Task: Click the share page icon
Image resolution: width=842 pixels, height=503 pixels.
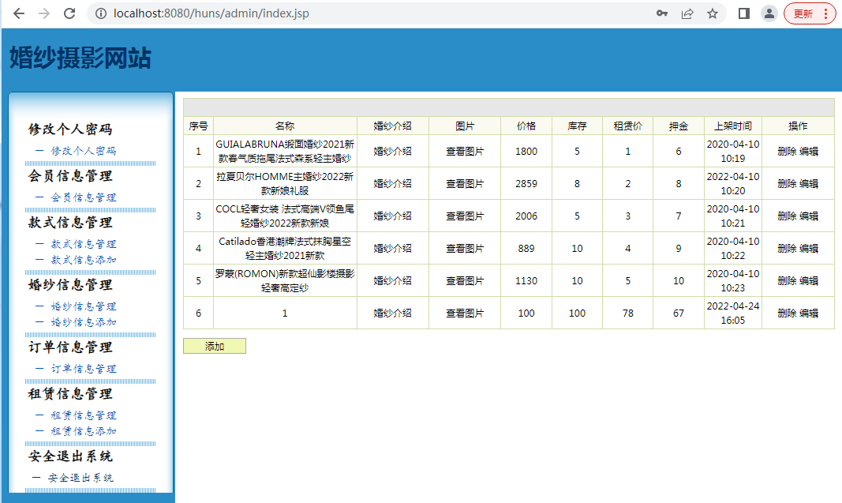Action: tap(687, 13)
